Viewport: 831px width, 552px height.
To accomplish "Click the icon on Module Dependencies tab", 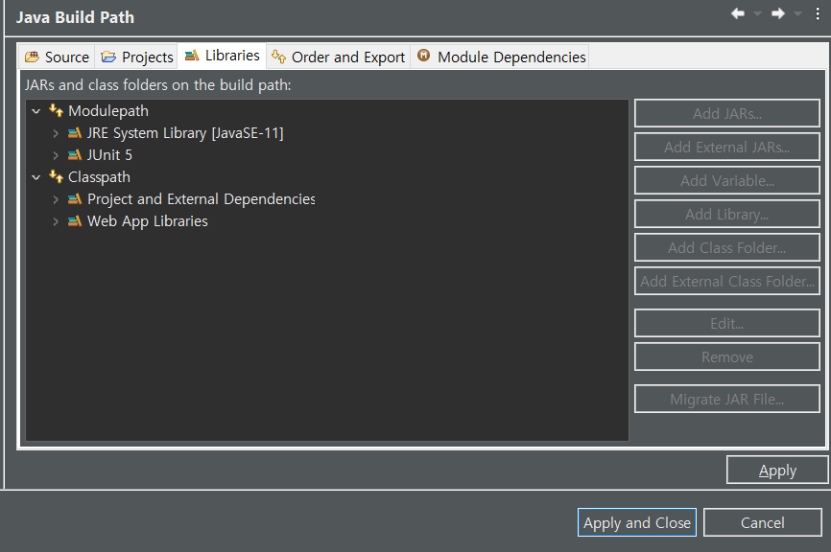I will point(423,57).
